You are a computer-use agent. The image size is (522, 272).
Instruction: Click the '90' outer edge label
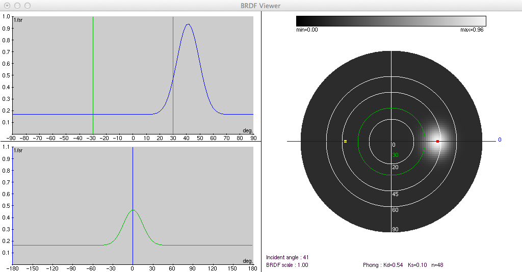click(x=395, y=229)
